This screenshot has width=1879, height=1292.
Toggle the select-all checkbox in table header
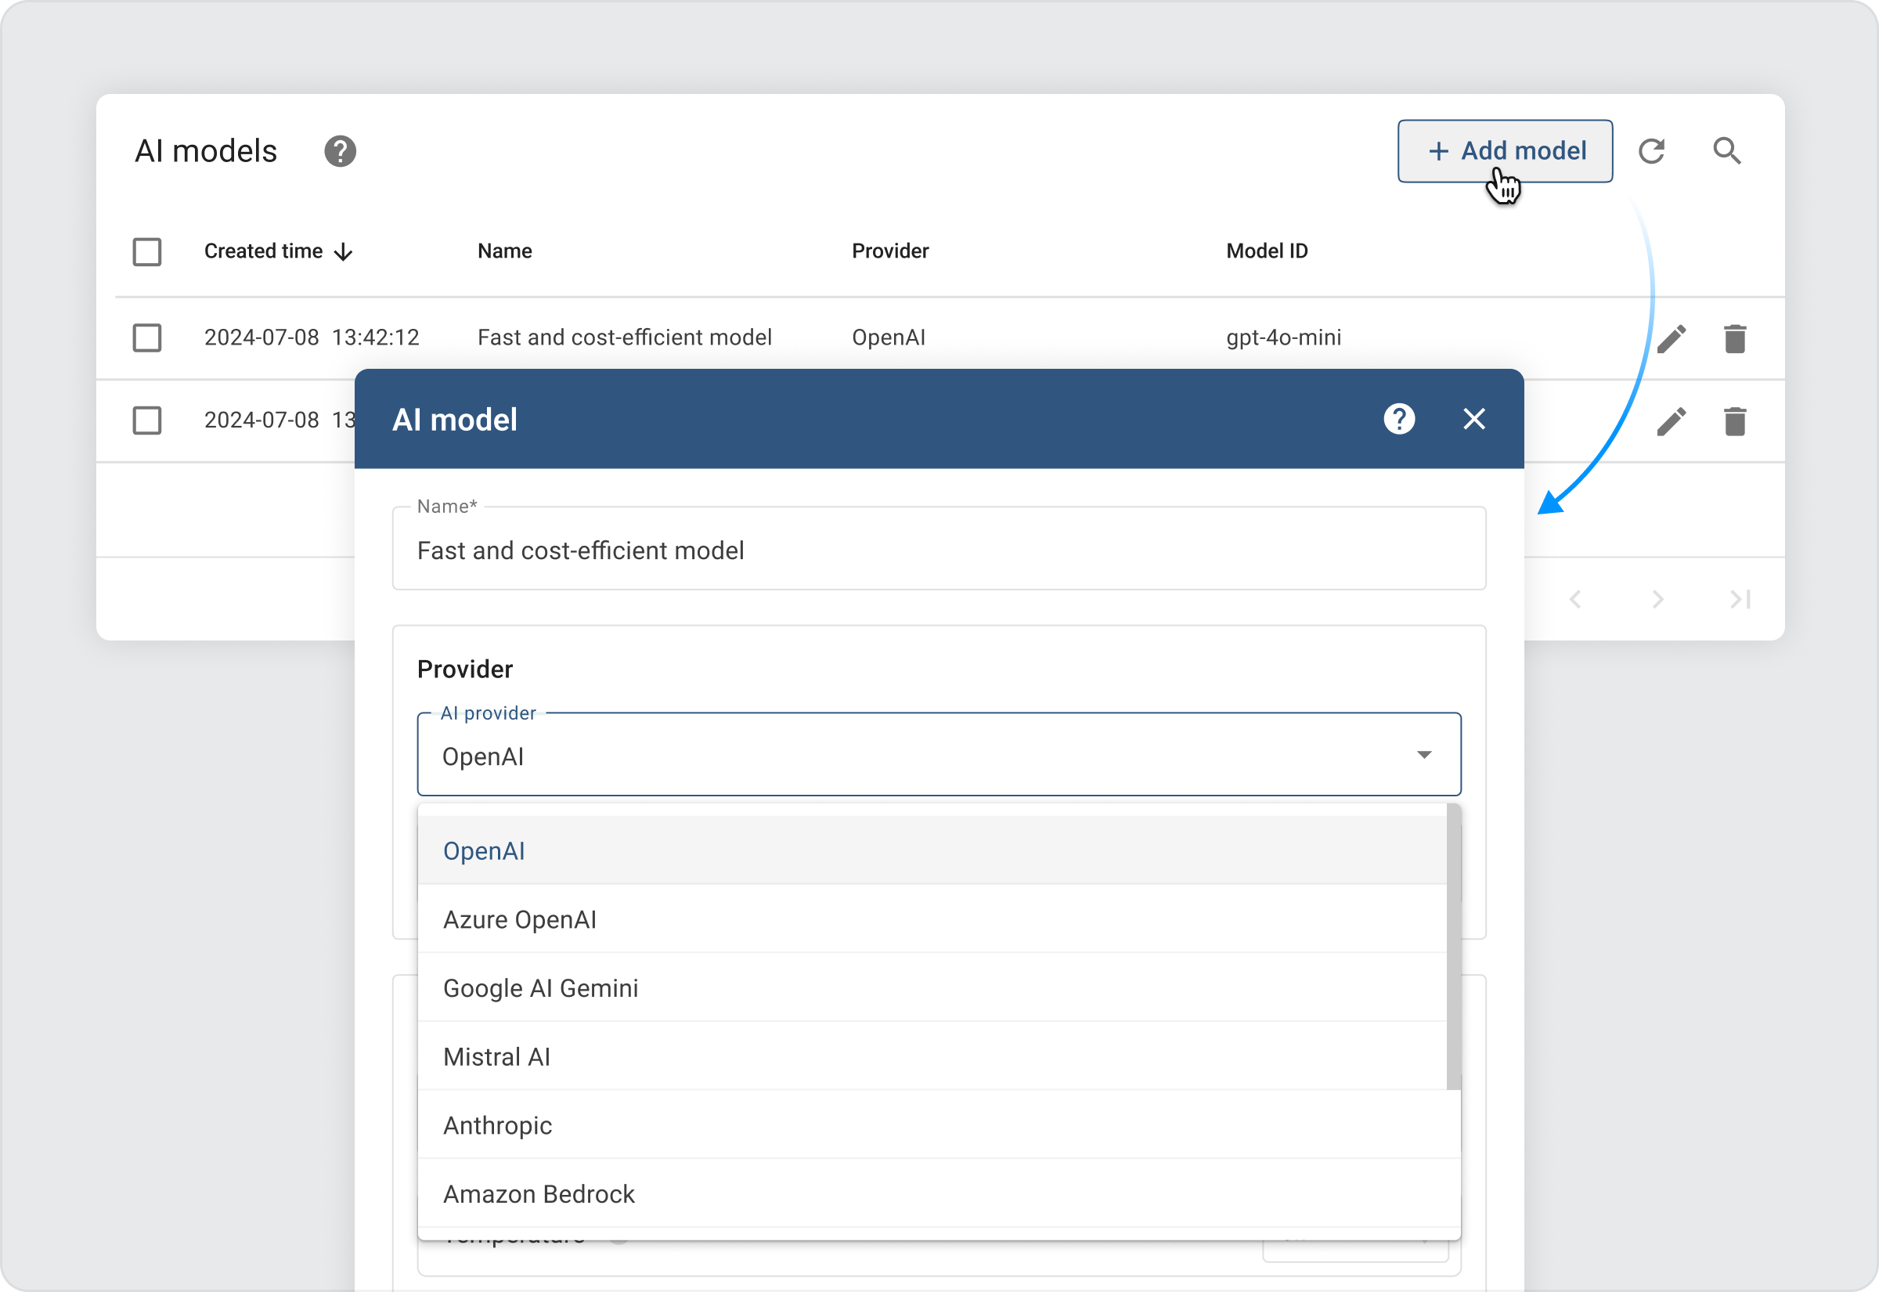147,252
